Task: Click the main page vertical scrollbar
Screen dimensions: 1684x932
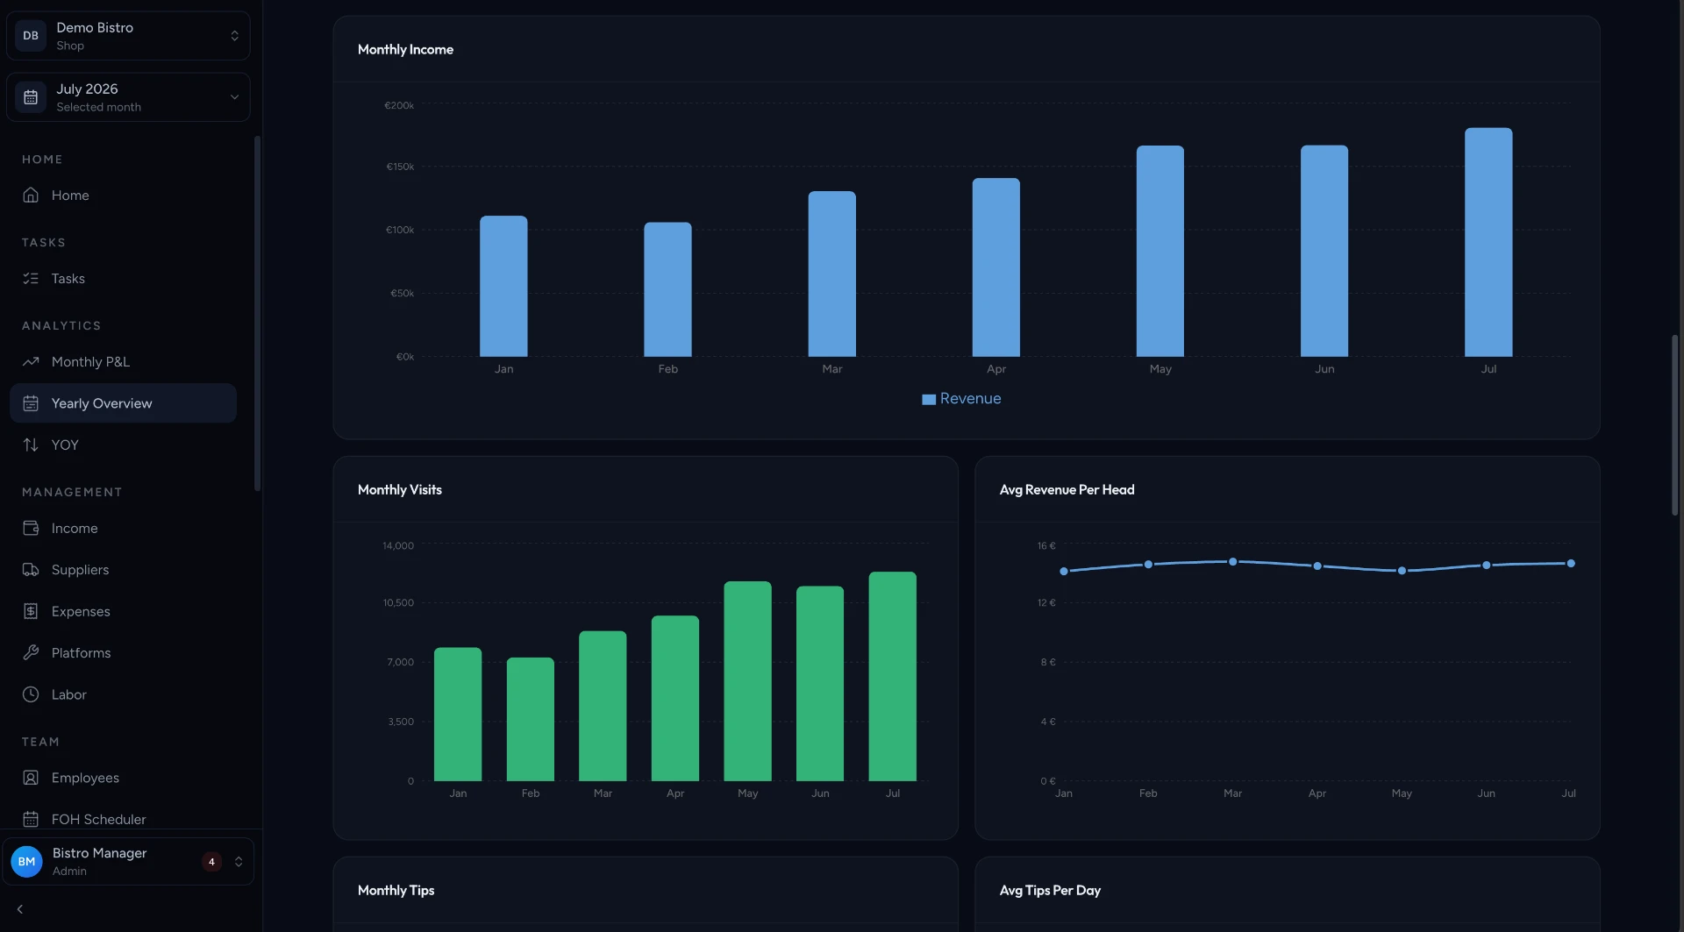Action: pos(1674,425)
